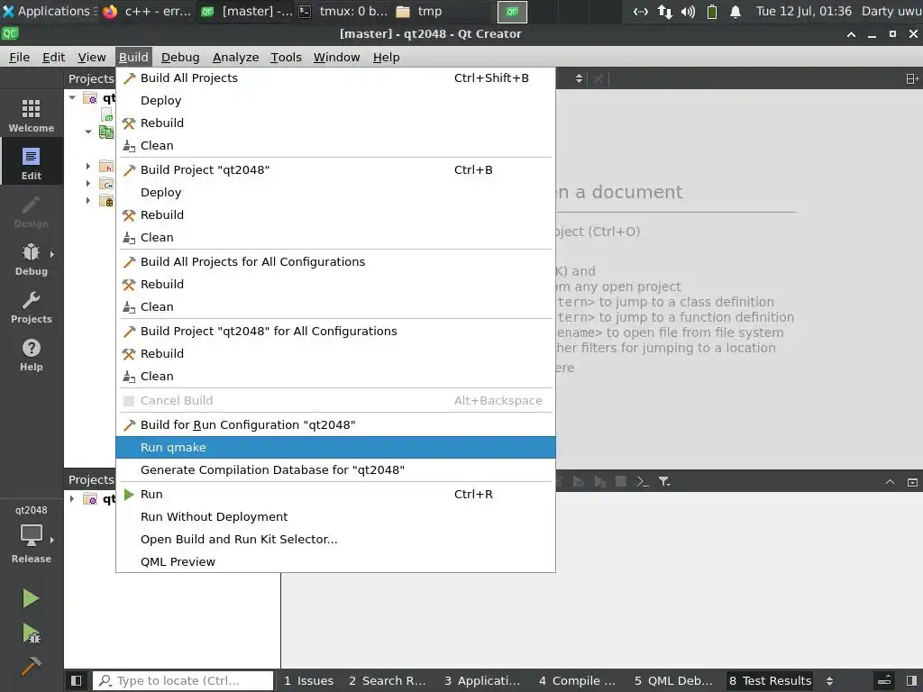Click the terminal prompt icon in output pane

point(642,481)
